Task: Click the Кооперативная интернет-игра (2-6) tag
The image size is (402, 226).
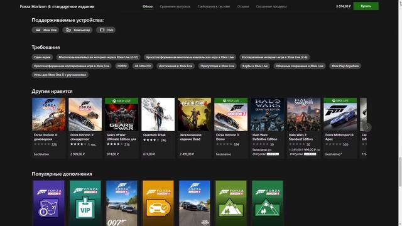Action: pos(274,57)
